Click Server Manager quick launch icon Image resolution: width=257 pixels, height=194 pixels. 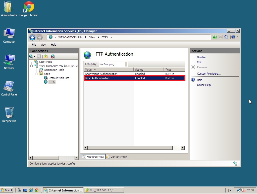click(x=19, y=190)
